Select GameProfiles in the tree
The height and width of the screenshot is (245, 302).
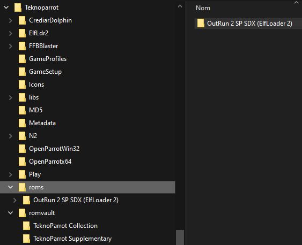pyautogui.click(x=48, y=59)
